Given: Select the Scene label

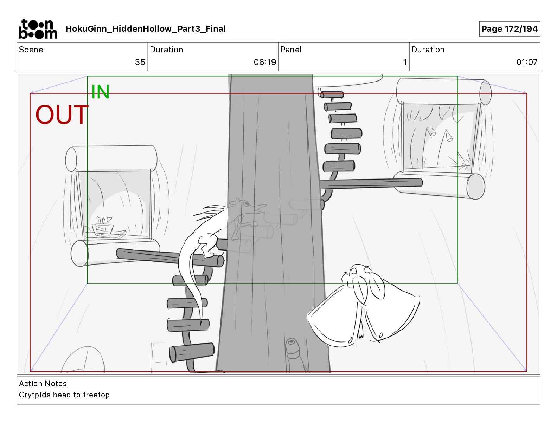Looking at the screenshot, I should click(x=31, y=50).
